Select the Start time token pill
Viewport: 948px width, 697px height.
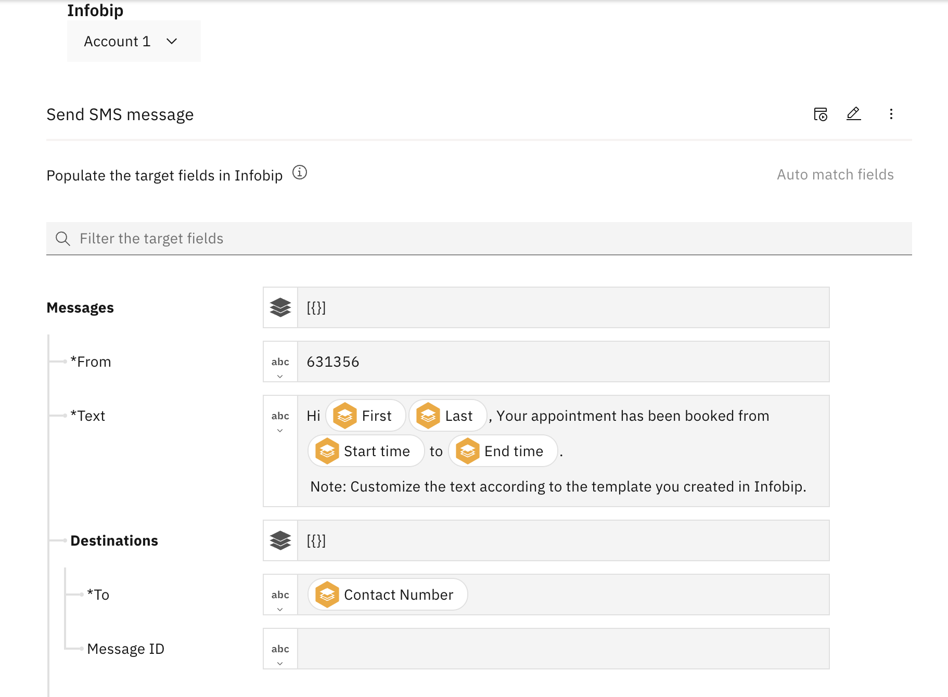tap(366, 451)
